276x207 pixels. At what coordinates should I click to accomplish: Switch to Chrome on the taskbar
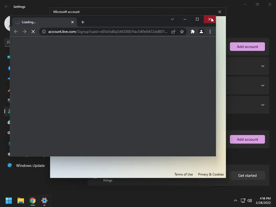click(x=33, y=201)
